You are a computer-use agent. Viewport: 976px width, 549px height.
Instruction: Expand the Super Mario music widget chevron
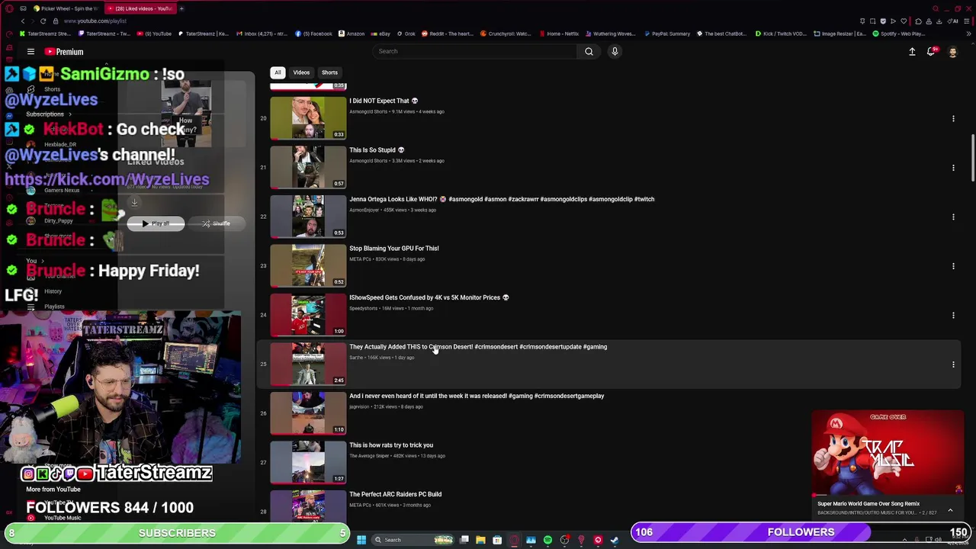point(950,510)
